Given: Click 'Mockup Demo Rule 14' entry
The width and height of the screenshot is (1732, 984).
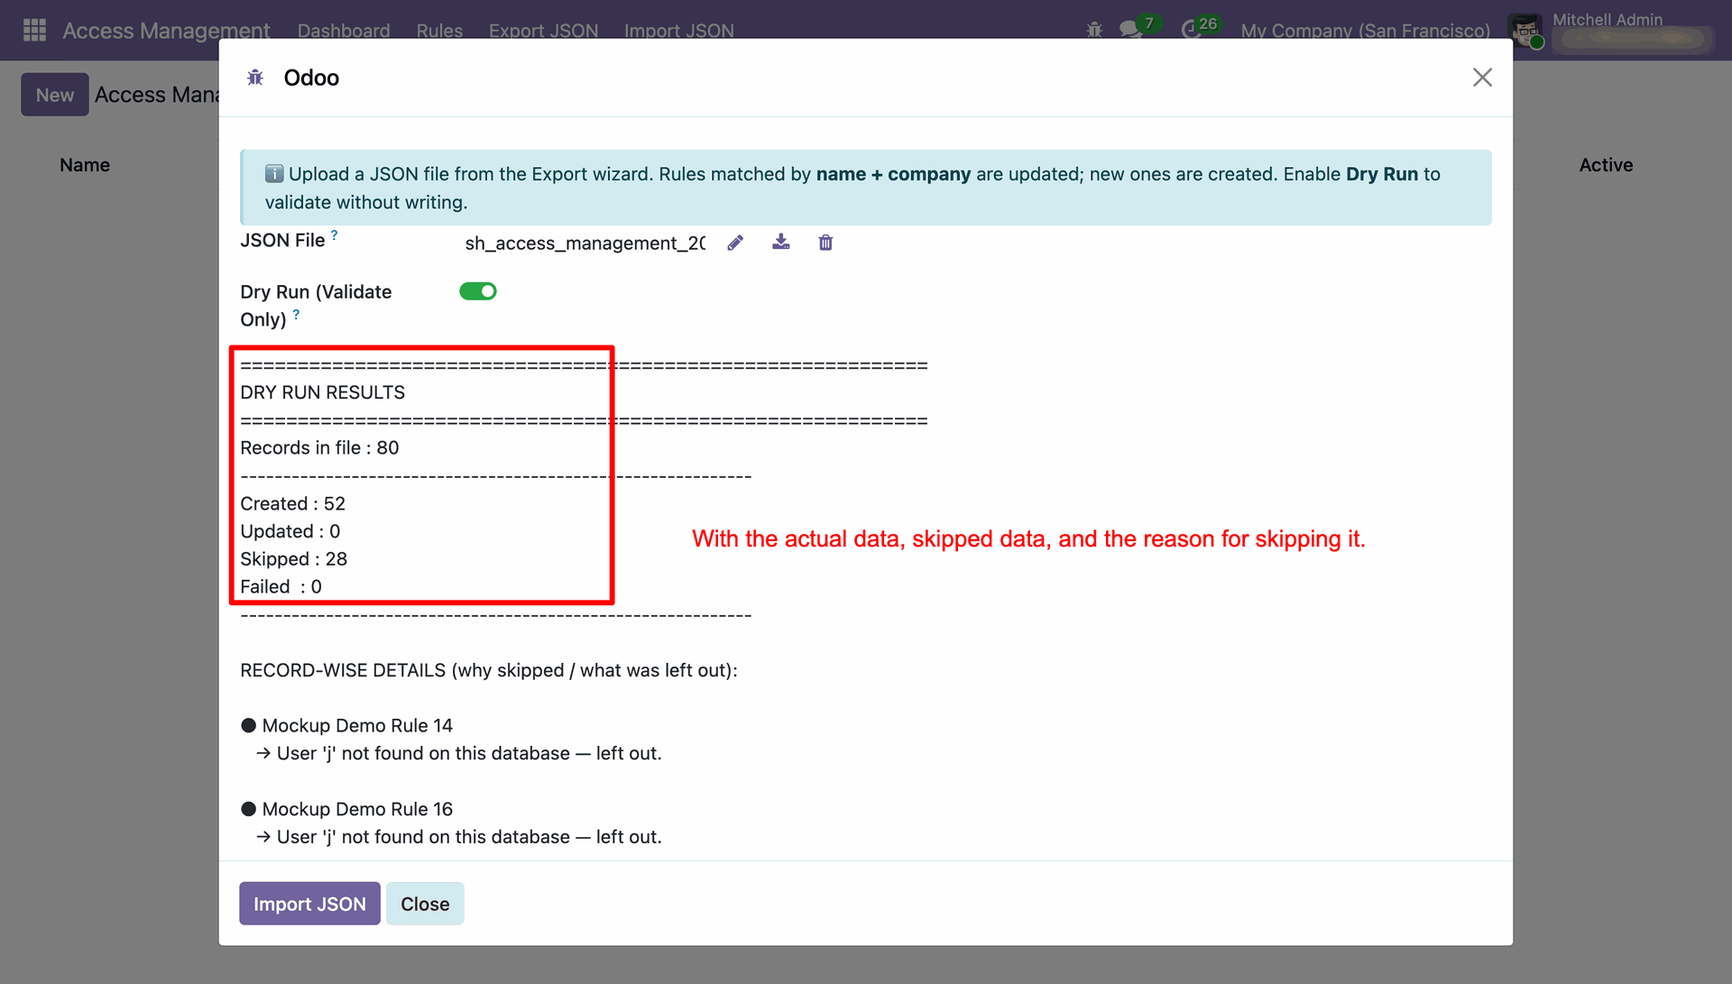Looking at the screenshot, I should pyautogui.click(x=357, y=726).
